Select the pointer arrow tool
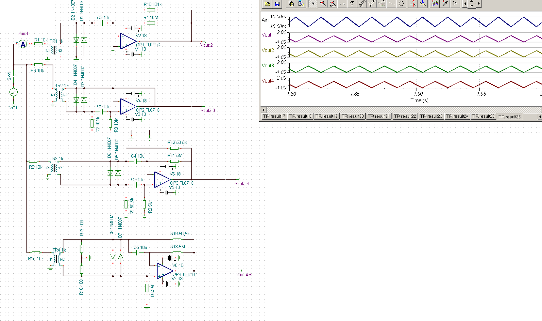The image size is (542, 321). click(x=313, y=4)
